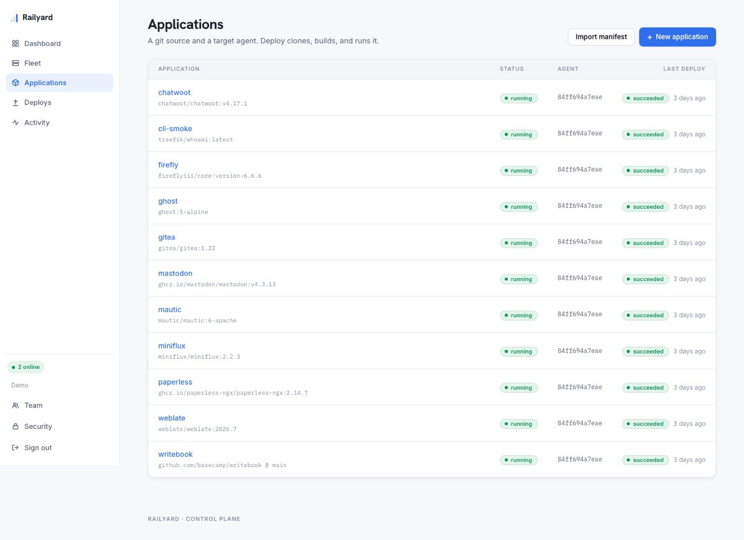Select Applications in sidebar
744x540 pixels.
point(60,82)
